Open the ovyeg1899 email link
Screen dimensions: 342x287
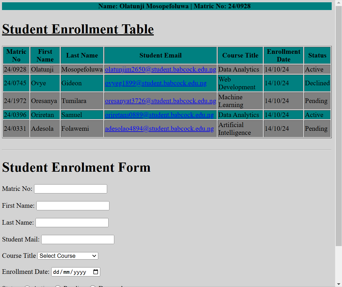[x=156, y=83]
